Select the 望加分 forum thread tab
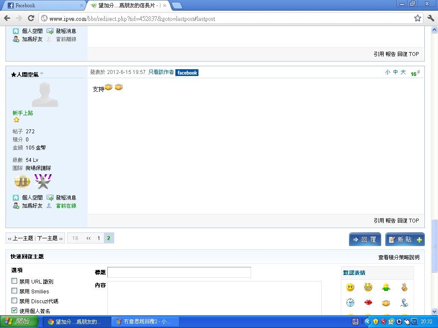The width and height of the screenshot is (438, 328). 128,6
